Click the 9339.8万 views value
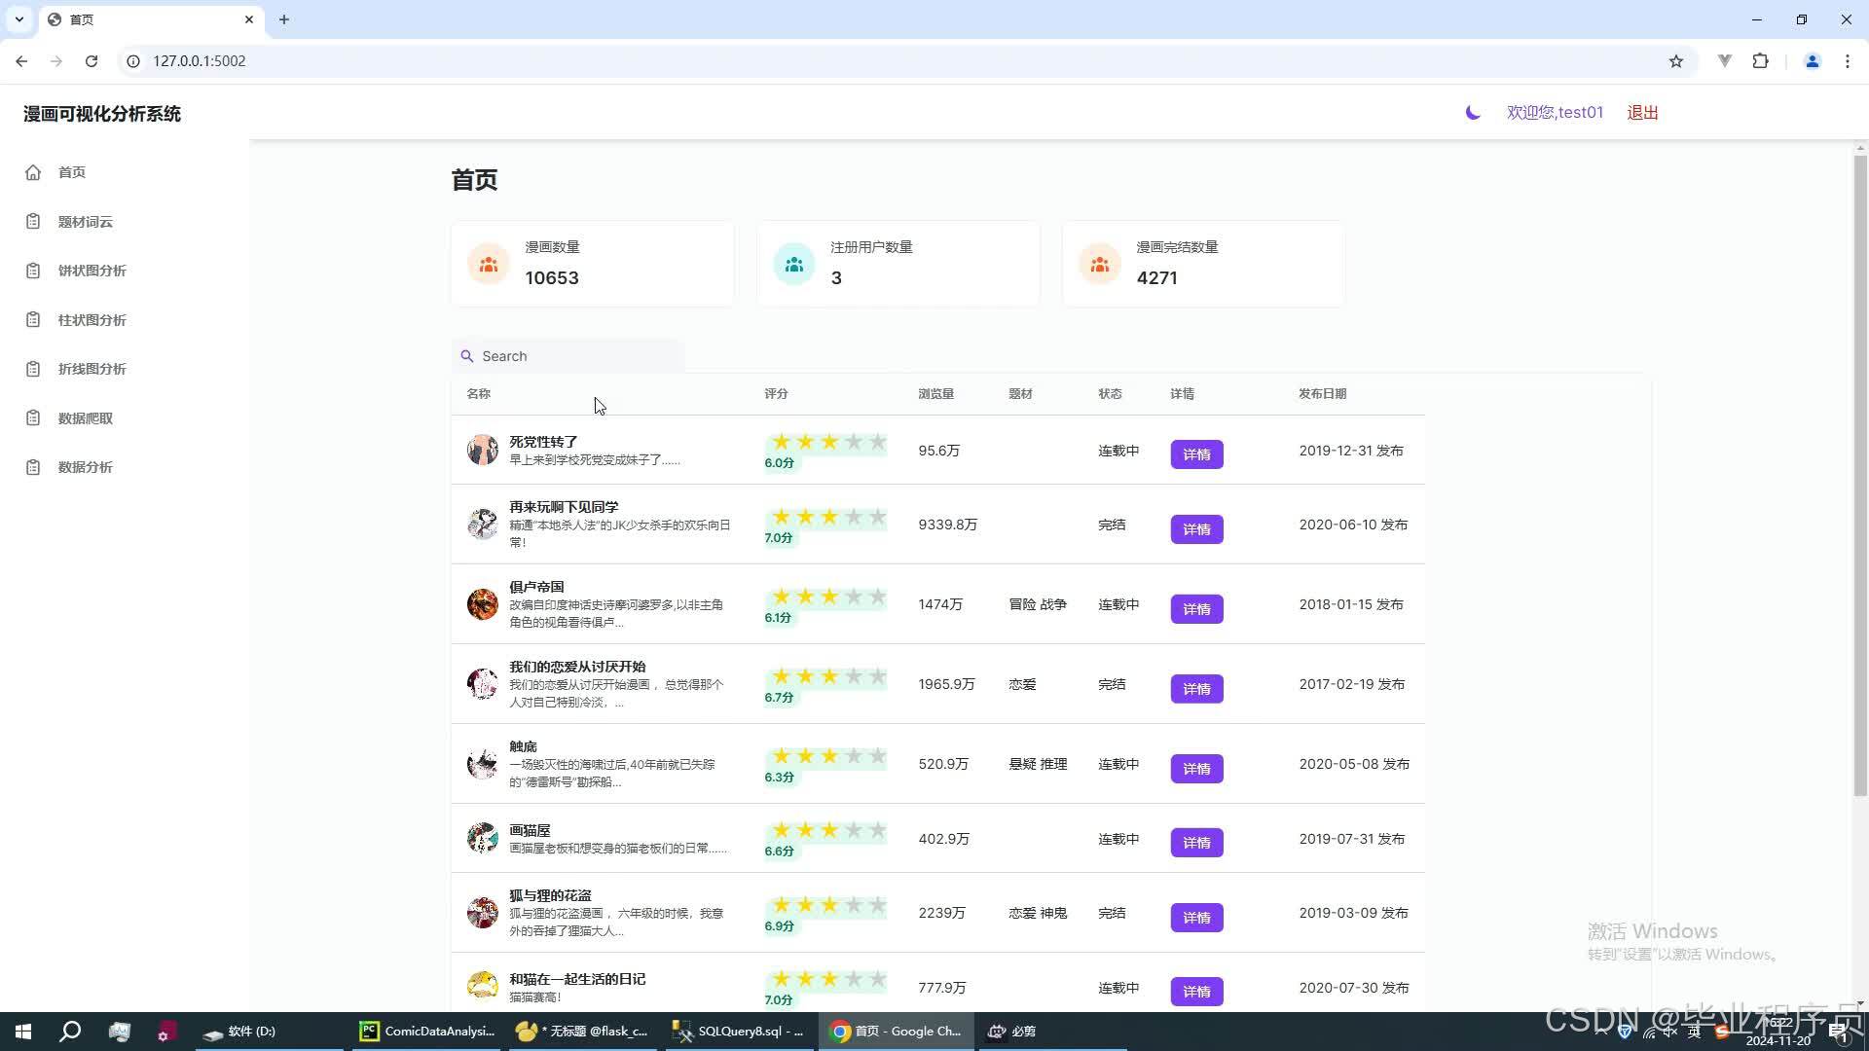The height and width of the screenshot is (1051, 1869). tap(947, 525)
